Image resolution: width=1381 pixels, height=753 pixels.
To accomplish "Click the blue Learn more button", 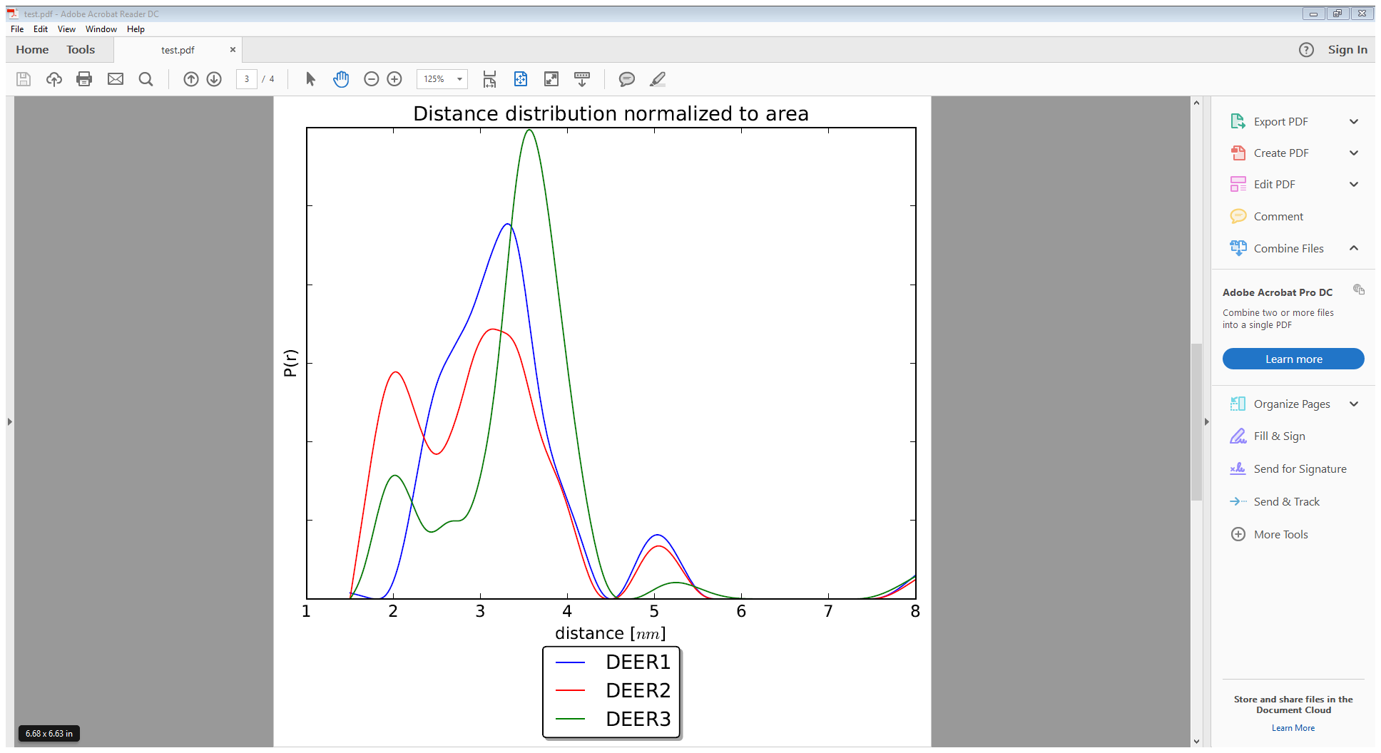I will [1293, 359].
